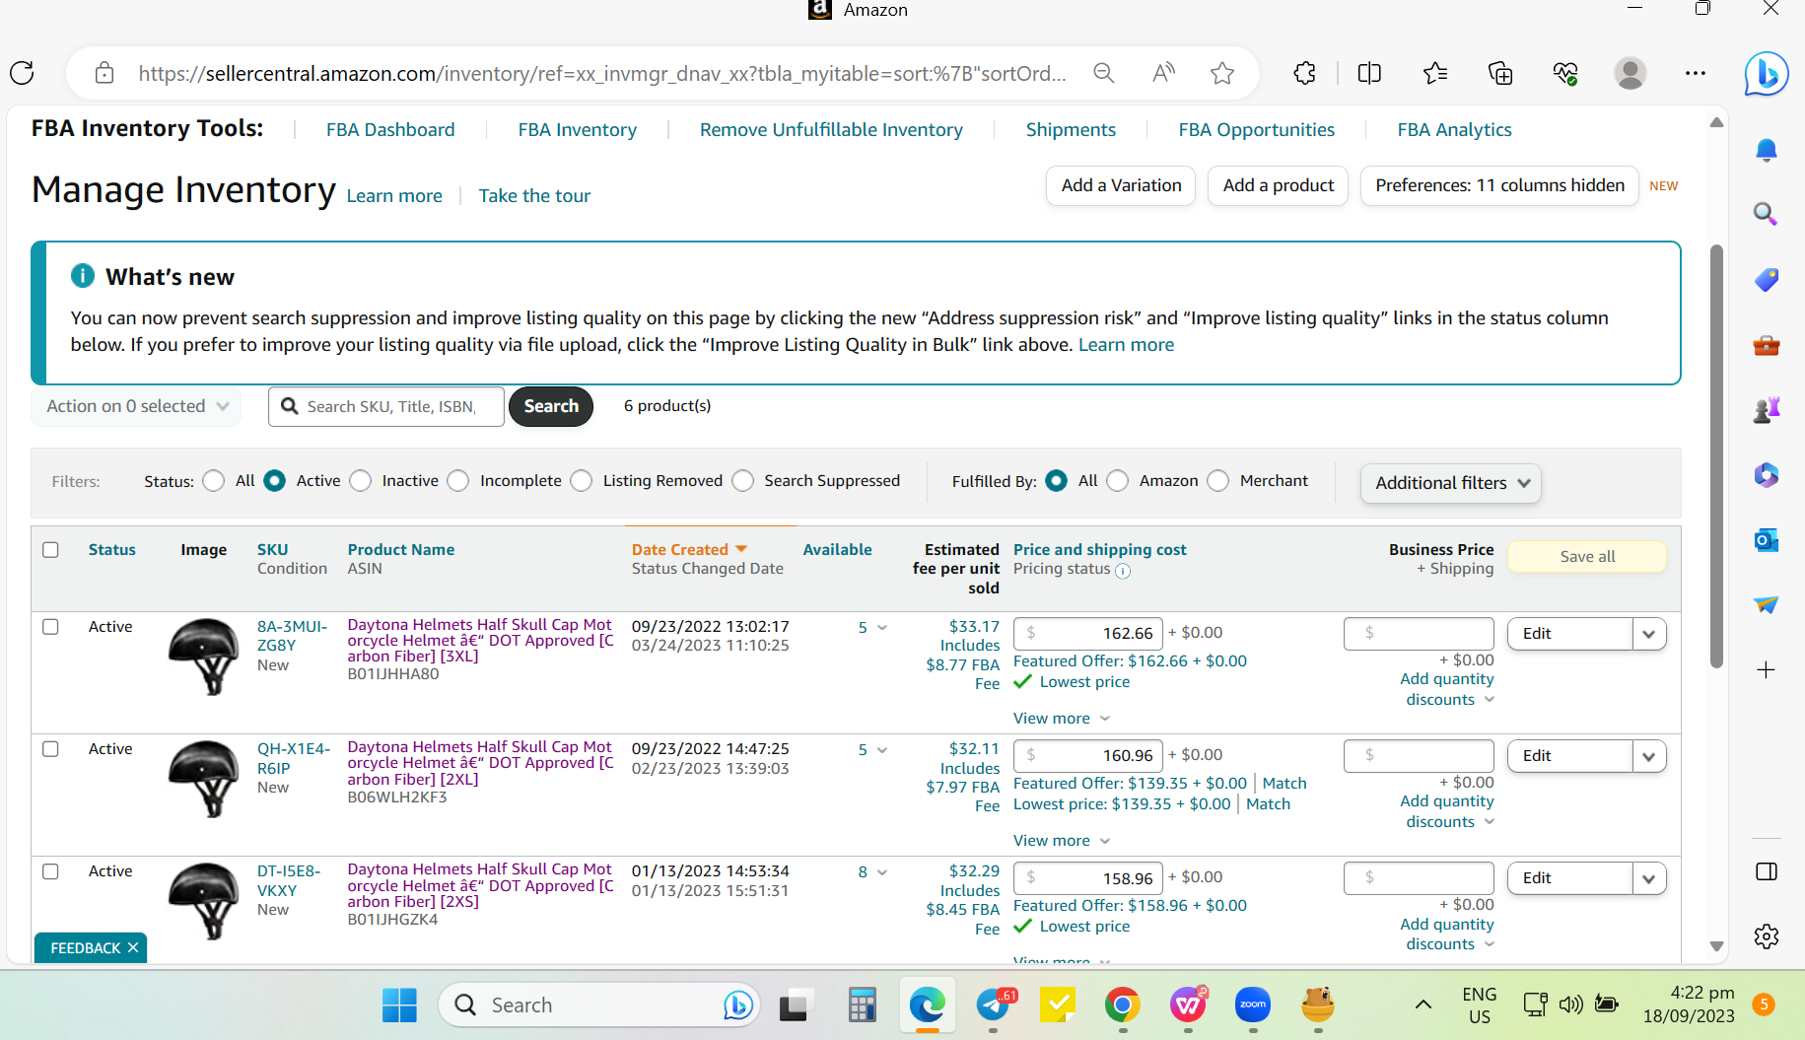
Task: Open Edit dropdown arrow for 2XS helmet
Action: 1649,878
